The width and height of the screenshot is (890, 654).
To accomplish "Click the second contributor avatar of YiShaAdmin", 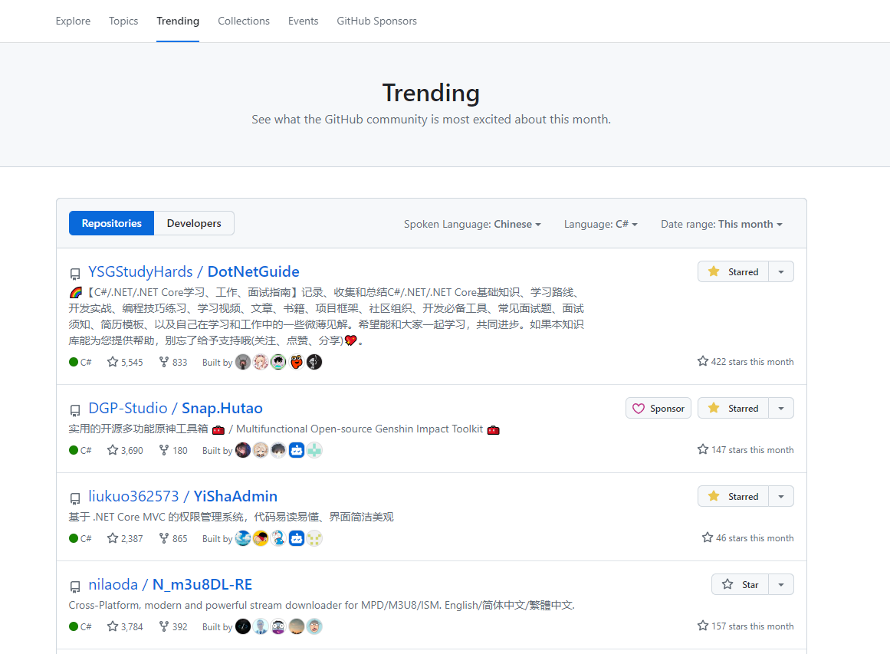I will tap(261, 538).
